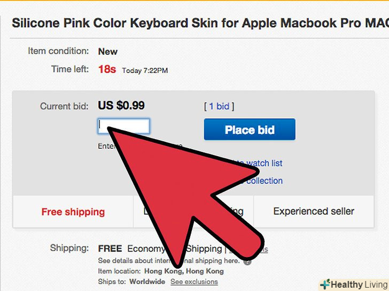Click the Worldwide ships-to text
This screenshot has height=291, width=389.
pyautogui.click(x=146, y=281)
